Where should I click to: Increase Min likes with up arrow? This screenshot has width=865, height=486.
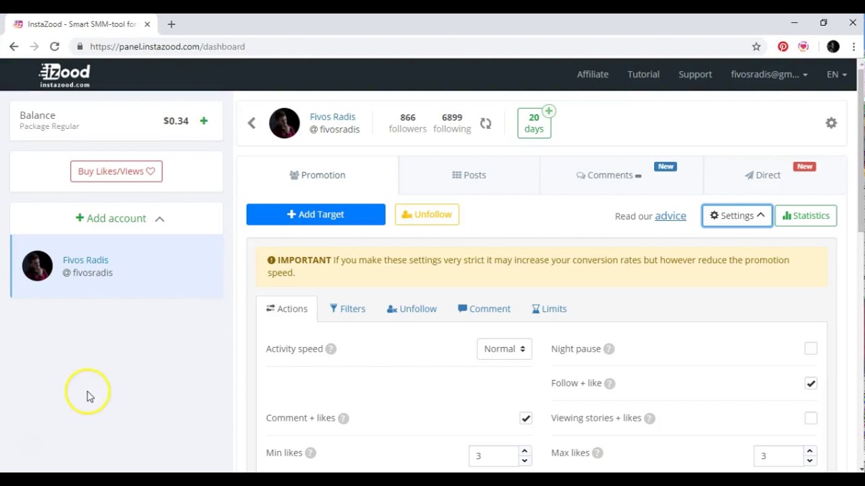[524, 450]
